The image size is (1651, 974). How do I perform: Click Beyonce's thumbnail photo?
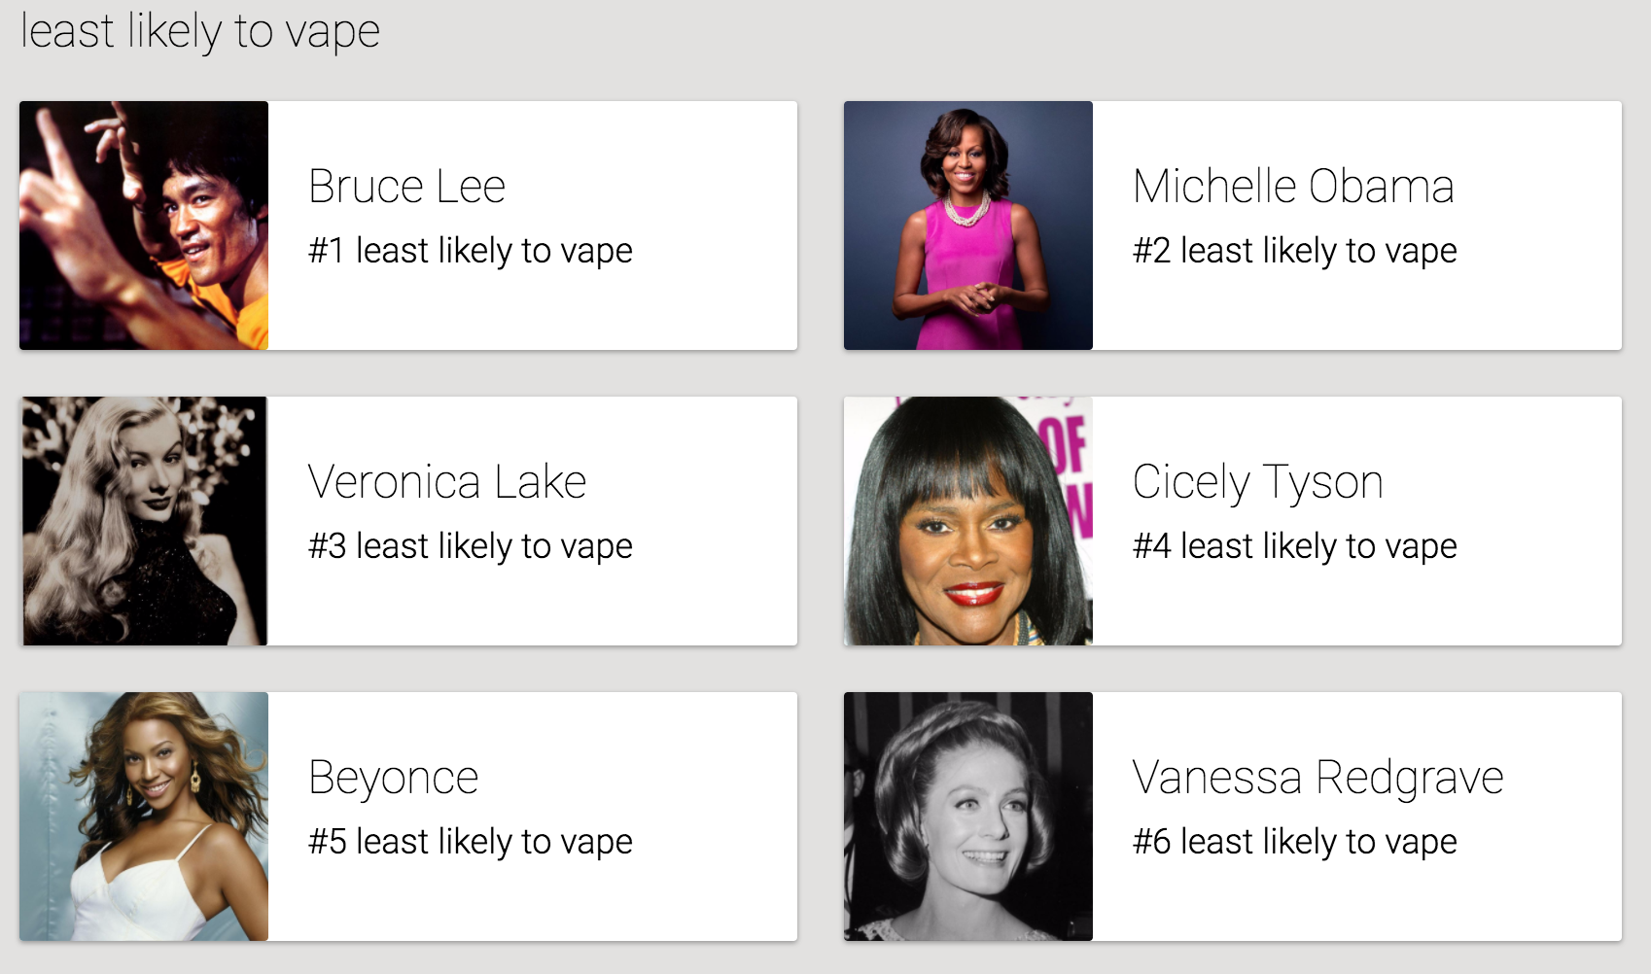click(x=144, y=817)
